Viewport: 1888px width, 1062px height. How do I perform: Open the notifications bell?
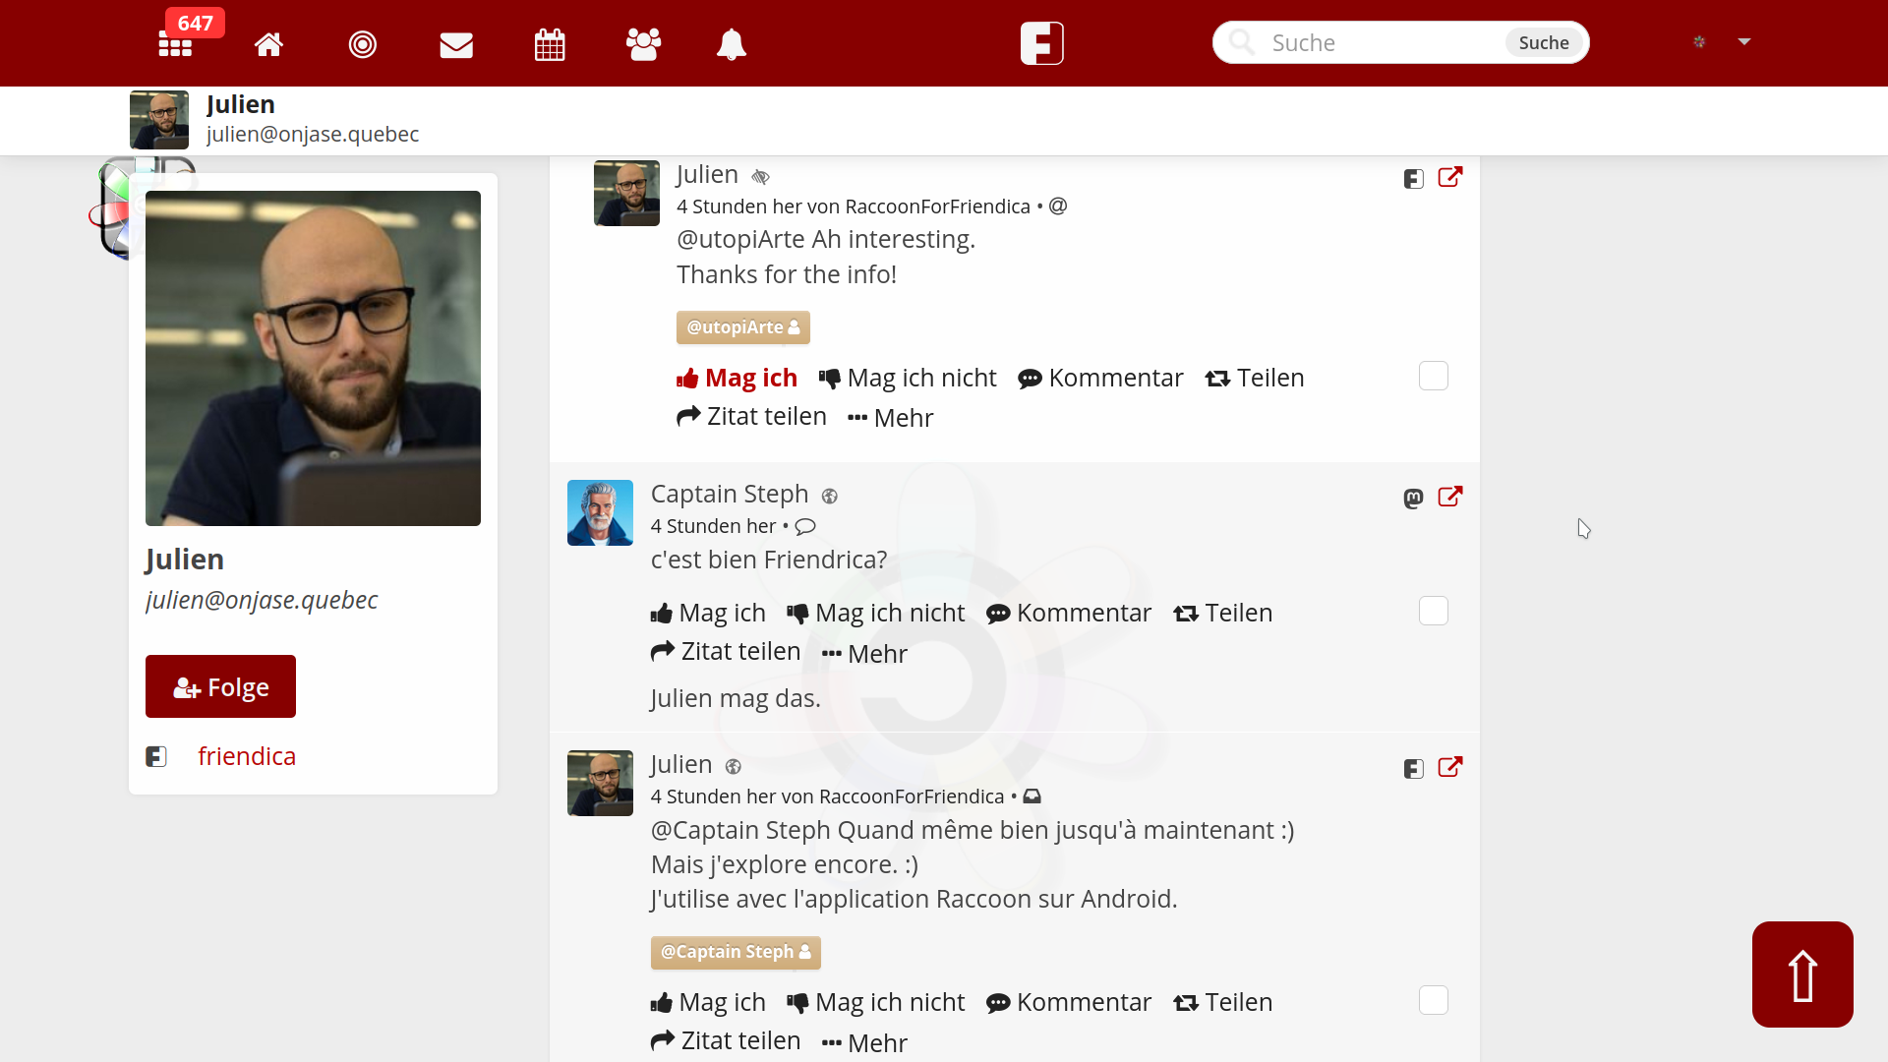(x=732, y=44)
